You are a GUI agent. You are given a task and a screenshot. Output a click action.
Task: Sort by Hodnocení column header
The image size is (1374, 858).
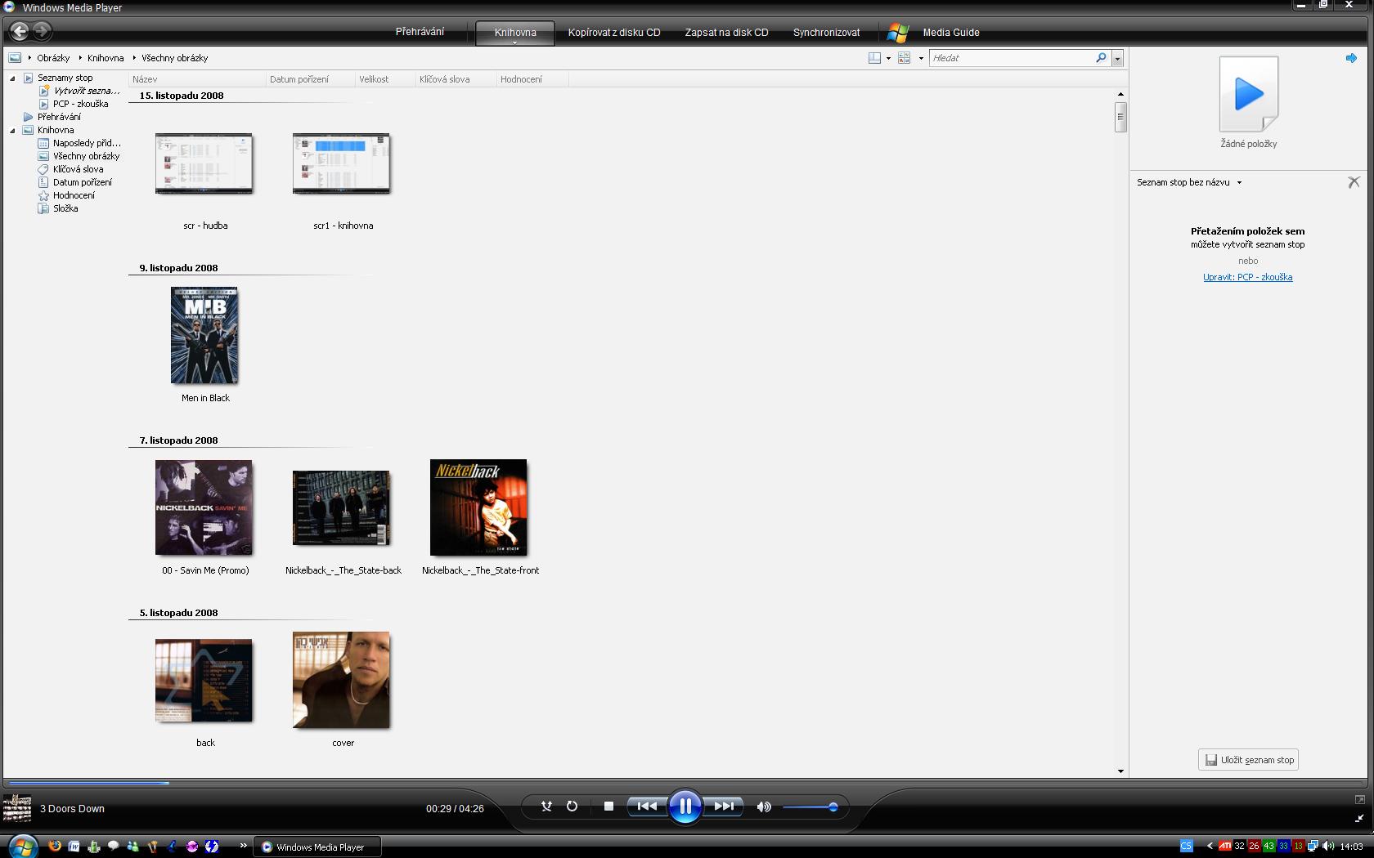coord(532,79)
